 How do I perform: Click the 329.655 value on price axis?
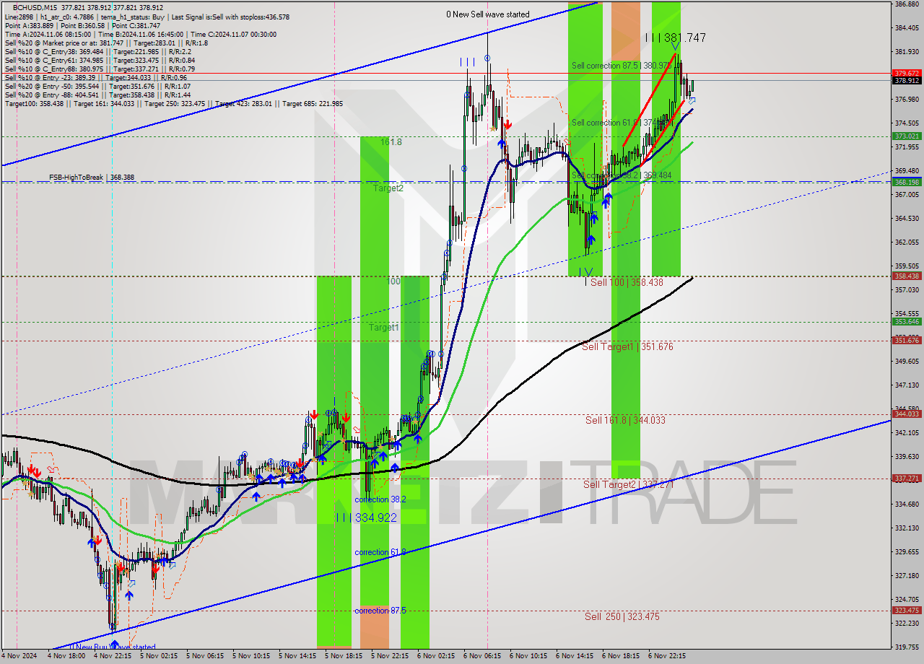(x=907, y=551)
